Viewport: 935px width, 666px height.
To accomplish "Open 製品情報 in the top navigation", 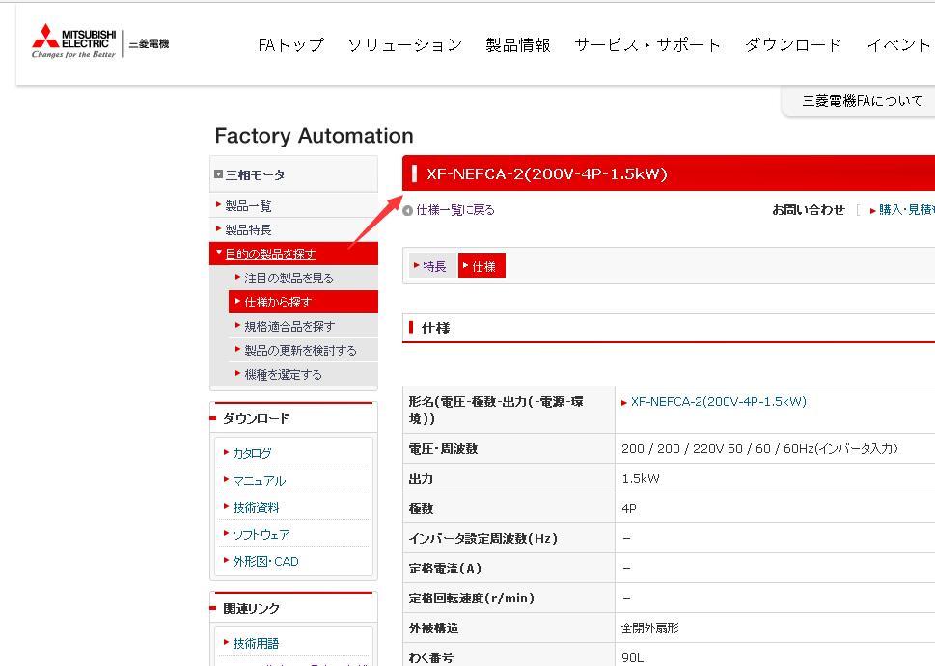I will tap(518, 44).
